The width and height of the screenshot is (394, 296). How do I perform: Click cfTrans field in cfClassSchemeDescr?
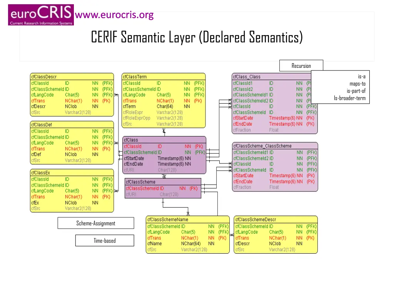tap(275, 238)
